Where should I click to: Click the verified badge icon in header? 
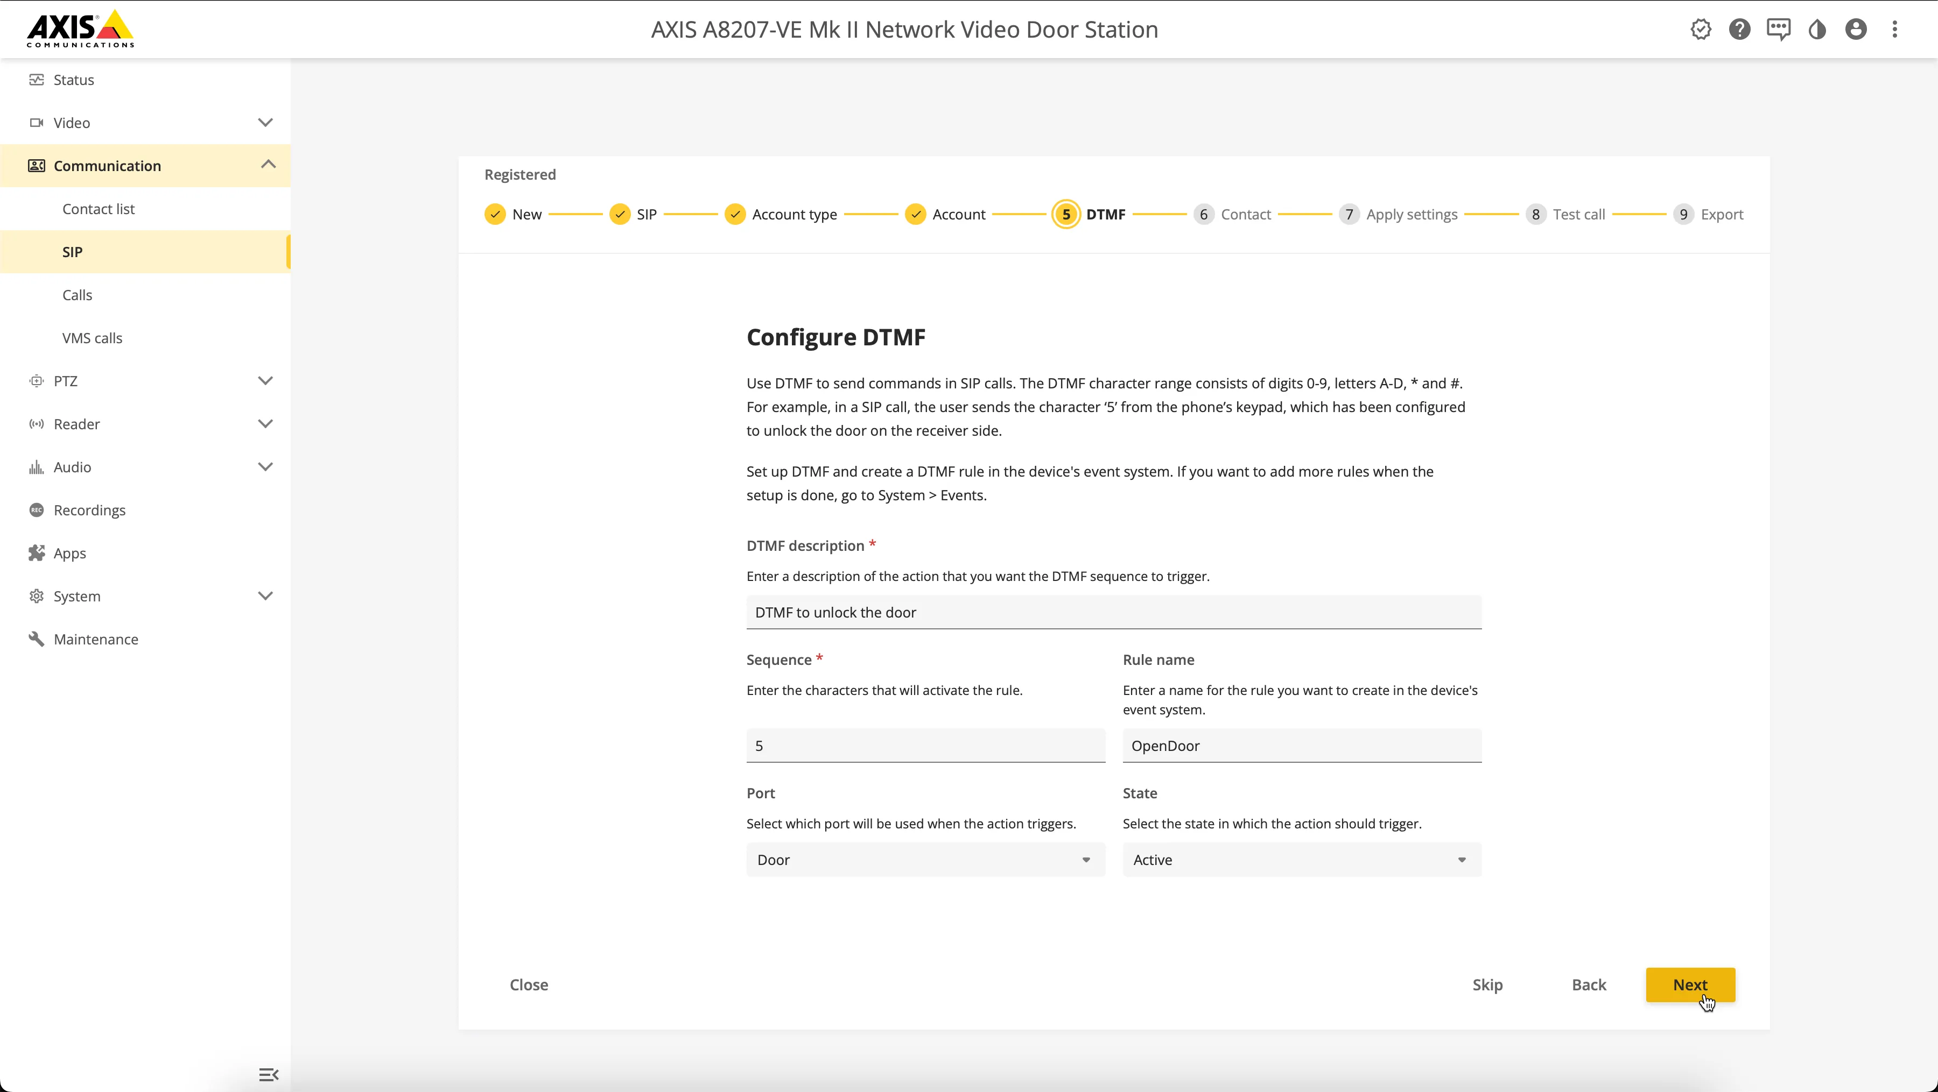1701,29
